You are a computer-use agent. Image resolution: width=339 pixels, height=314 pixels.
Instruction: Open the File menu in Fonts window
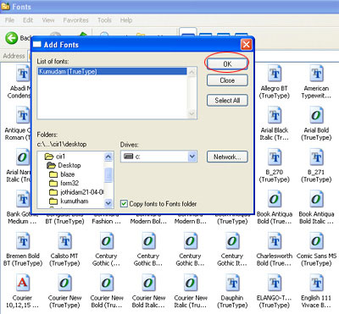[x=9, y=20]
